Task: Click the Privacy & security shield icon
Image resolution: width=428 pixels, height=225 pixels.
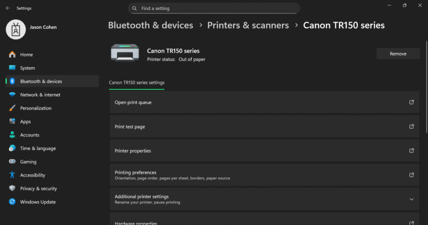Action: click(x=12, y=189)
